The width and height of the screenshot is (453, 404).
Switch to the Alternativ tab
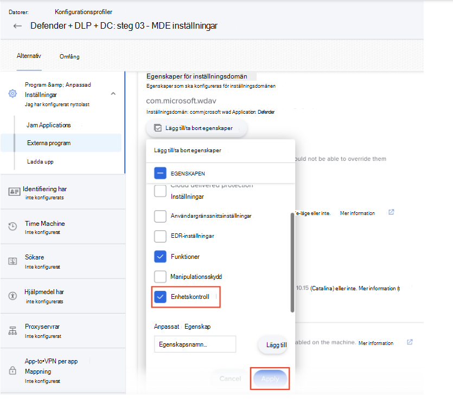click(x=29, y=56)
